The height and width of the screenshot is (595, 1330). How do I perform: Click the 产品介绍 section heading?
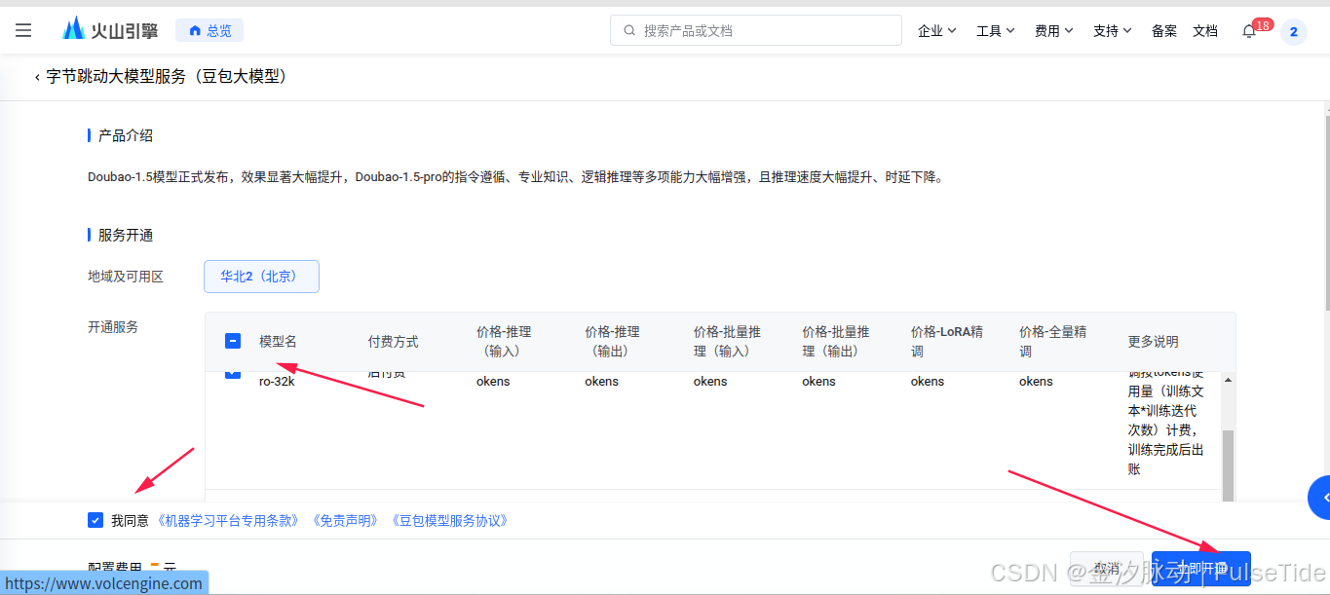[126, 135]
